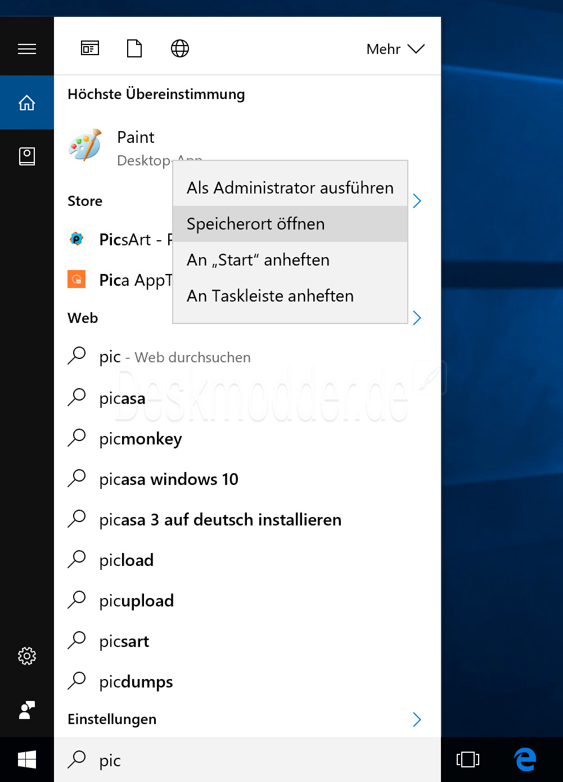Screen dimensions: 563x782
Task: Click the Paint palette icon
Action: 85,145
